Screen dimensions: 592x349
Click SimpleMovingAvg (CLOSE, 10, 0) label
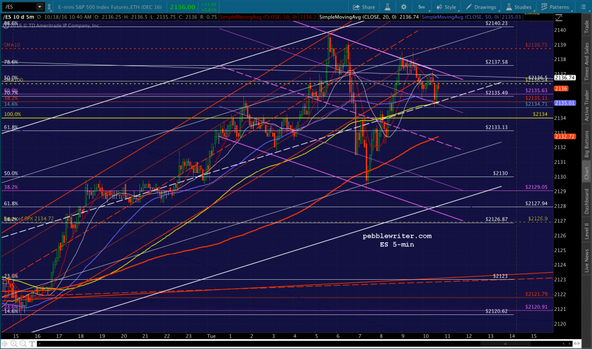(x=258, y=17)
